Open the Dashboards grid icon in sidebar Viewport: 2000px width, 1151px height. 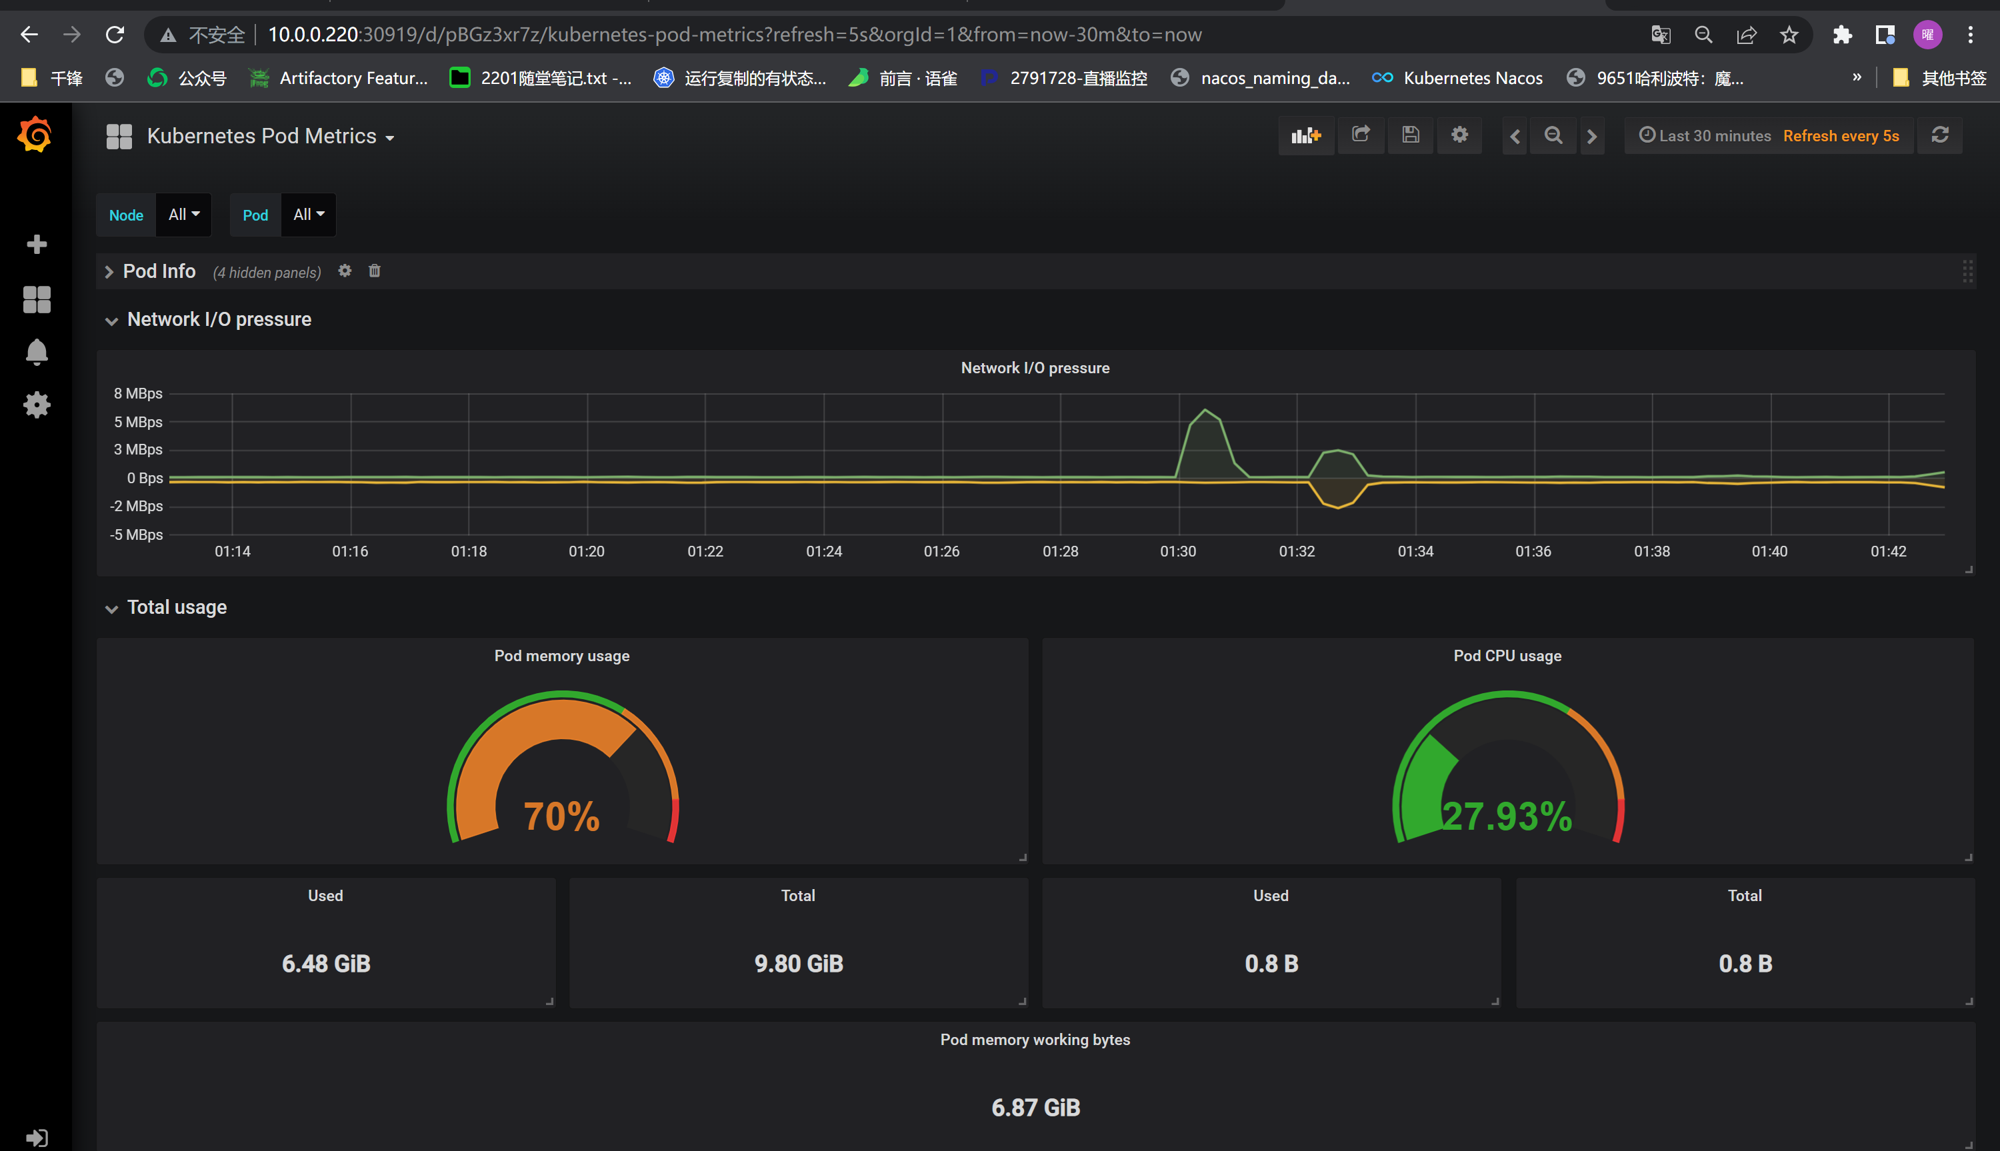coord(37,300)
